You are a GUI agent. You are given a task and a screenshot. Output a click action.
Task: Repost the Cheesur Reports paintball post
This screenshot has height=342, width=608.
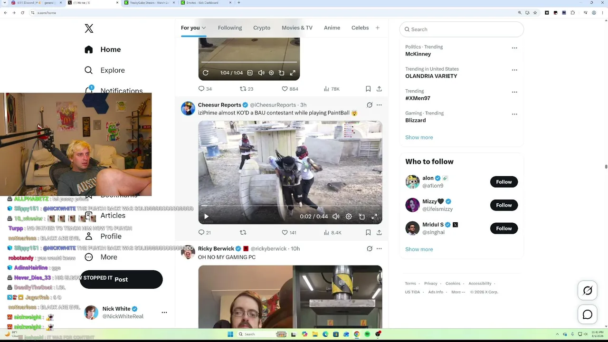point(243,232)
